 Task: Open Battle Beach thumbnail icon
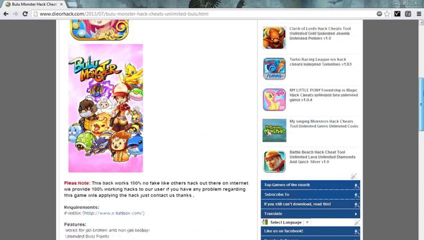point(274,161)
